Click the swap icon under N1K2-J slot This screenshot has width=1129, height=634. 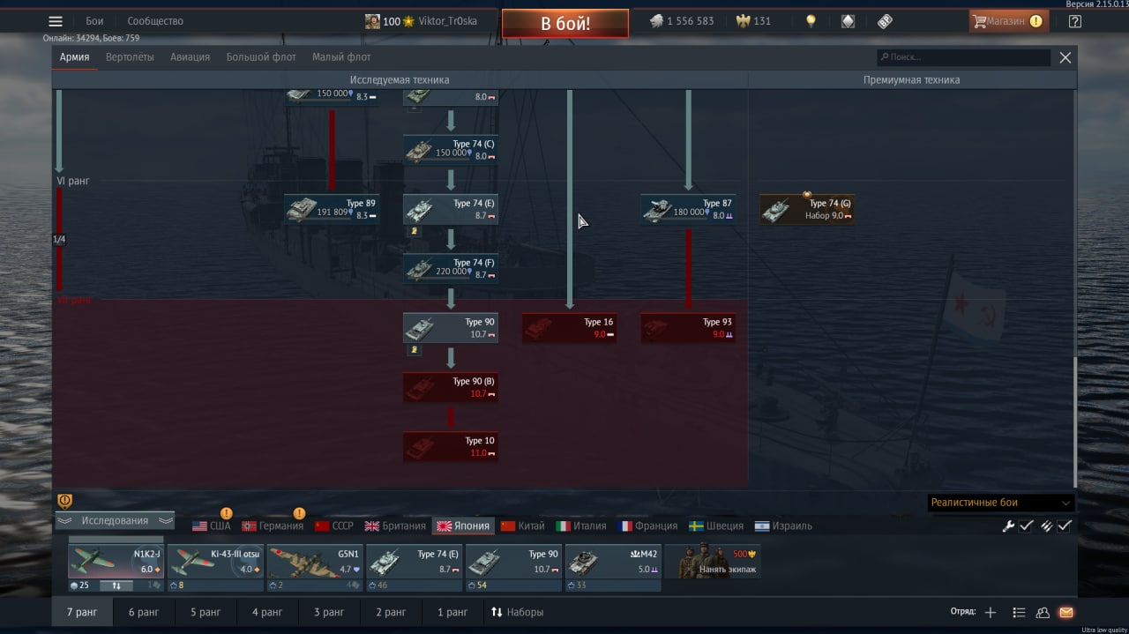(116, 586)
